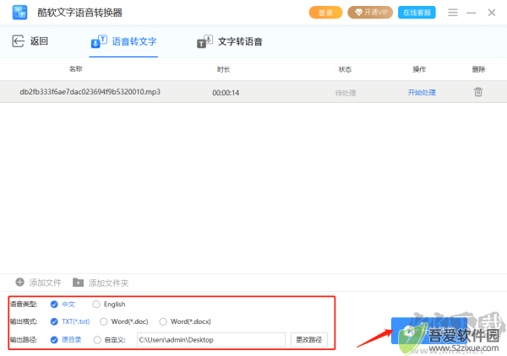The height and width of the screenshot is (356, 507).
Task: Click the 开通VIP button
Action: 370,13
